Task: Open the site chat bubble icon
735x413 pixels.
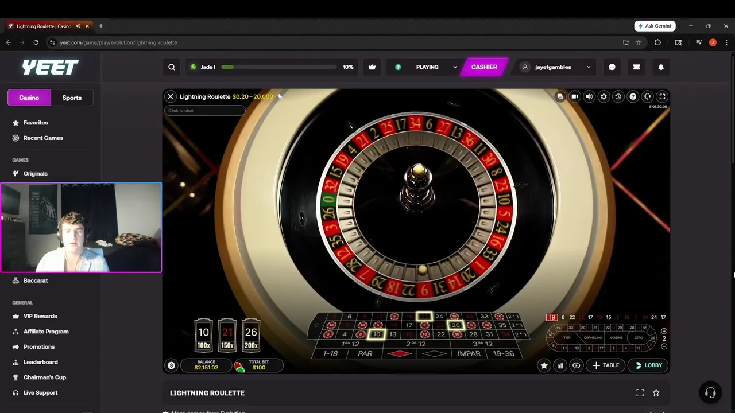Action: (612, 67)
